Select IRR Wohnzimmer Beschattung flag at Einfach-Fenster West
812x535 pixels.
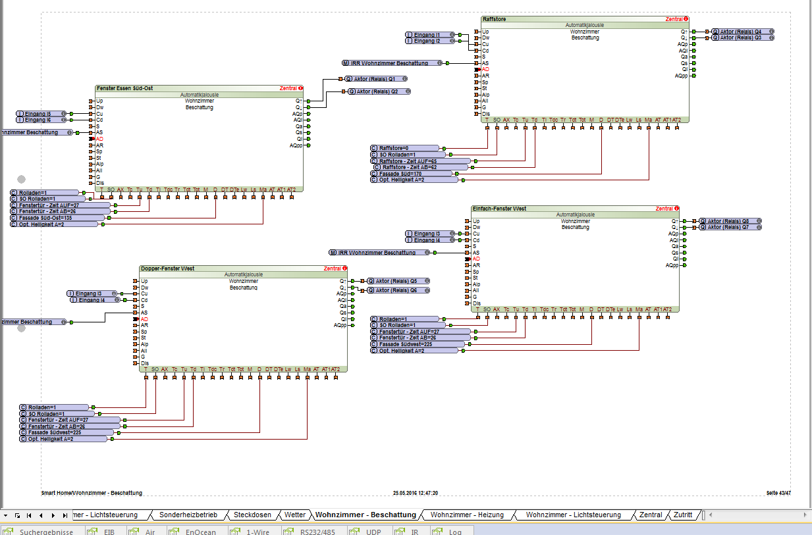[x=381, y=253]
